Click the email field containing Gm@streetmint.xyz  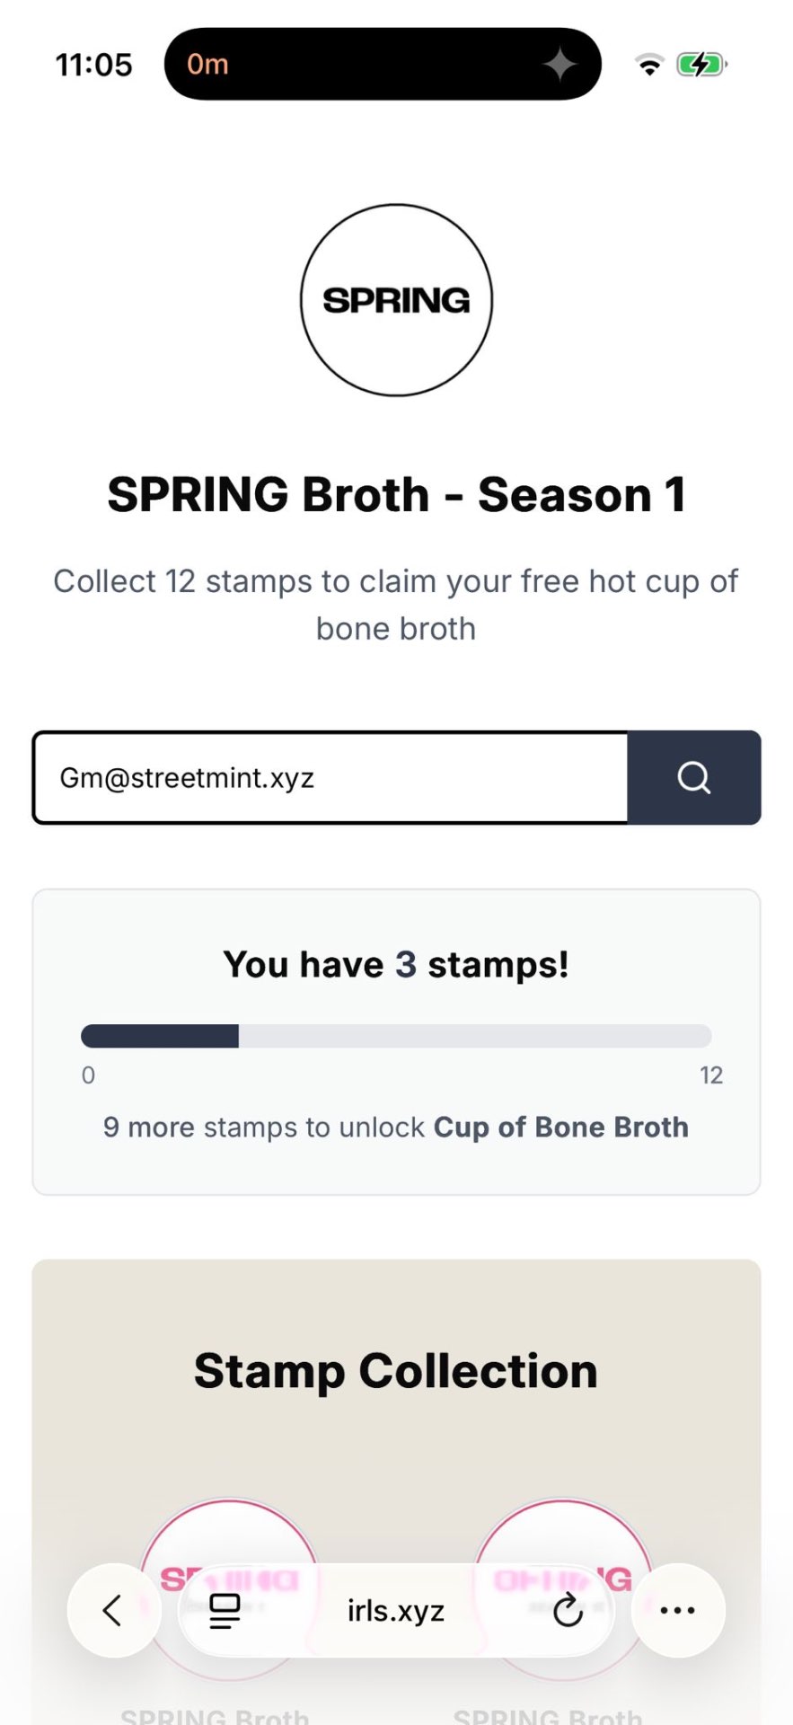point(330,778)
